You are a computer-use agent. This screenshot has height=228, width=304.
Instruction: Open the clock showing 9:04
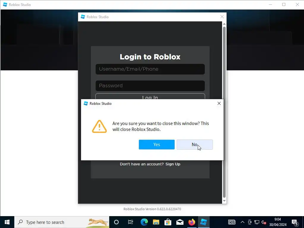tap(278, 222)
